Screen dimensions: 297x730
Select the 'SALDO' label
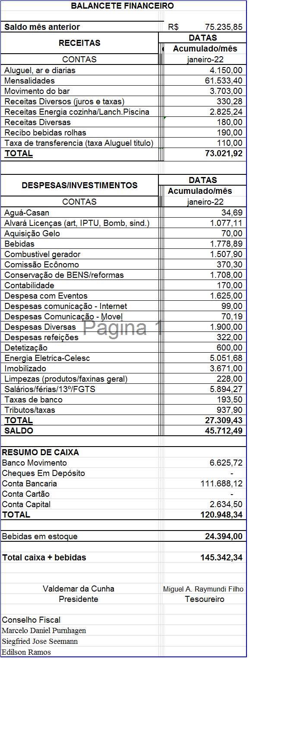[19, 431]
